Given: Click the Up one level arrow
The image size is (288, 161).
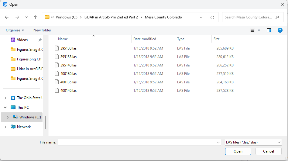Looking at the screenshot, I should pos(35,17).
